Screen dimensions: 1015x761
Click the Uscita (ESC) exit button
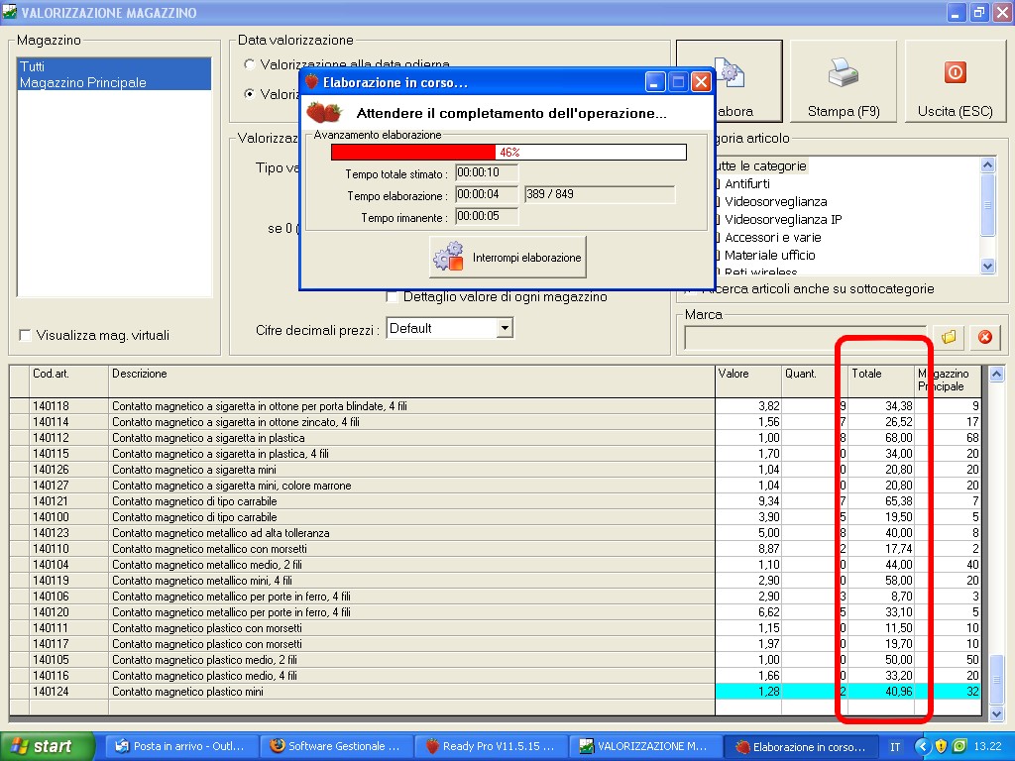pyautogui.click(x=955, y=81)
